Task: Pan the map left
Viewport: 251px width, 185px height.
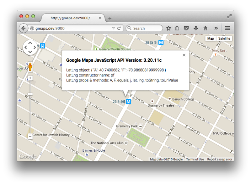Action: 26,48
